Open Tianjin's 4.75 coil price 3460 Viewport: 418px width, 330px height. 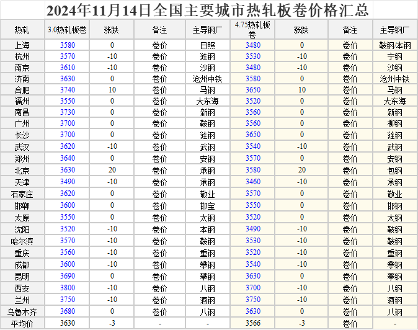coord(253,182)
